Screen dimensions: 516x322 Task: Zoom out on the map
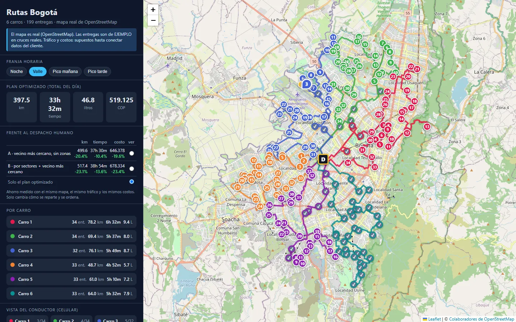coord(153,20)
